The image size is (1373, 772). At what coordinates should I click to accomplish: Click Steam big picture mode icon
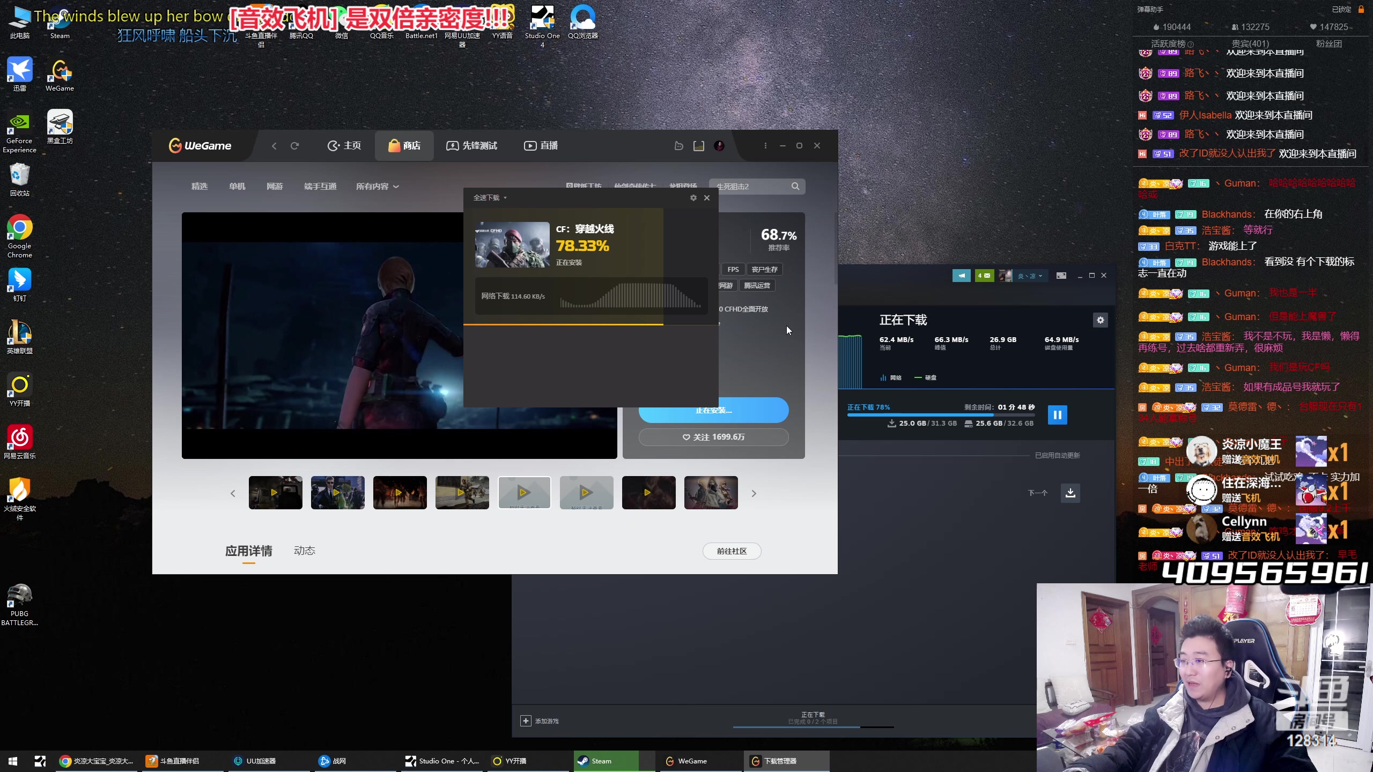tap(1061, 276)
